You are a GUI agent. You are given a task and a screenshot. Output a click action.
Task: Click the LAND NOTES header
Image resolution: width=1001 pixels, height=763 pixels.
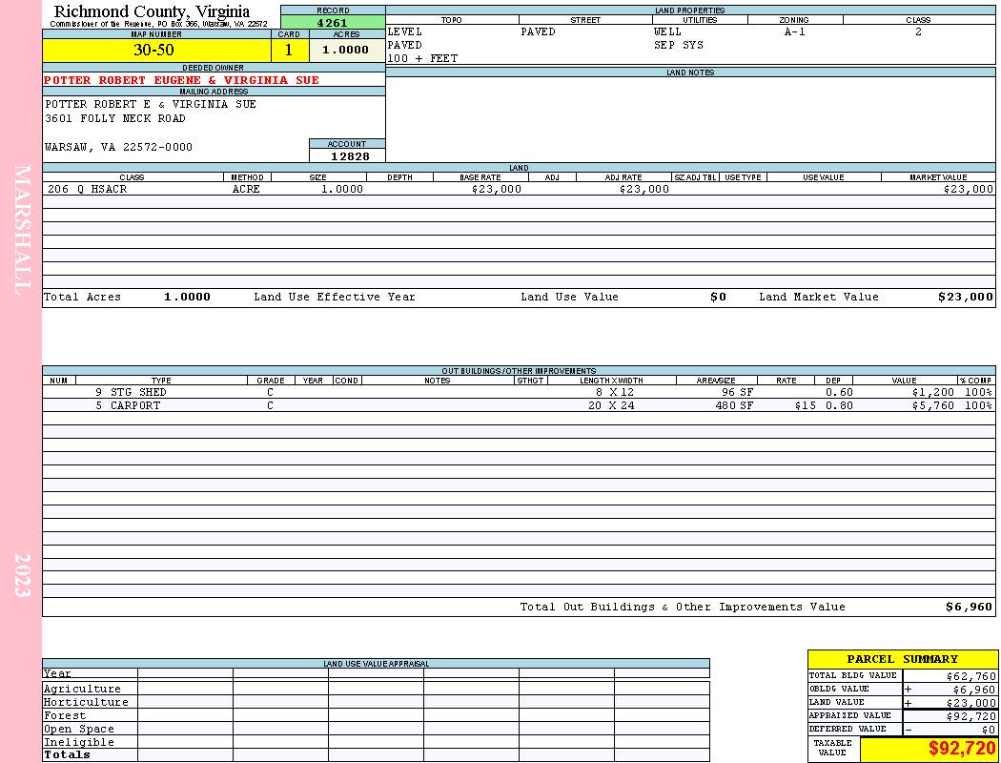pos(690,72)
